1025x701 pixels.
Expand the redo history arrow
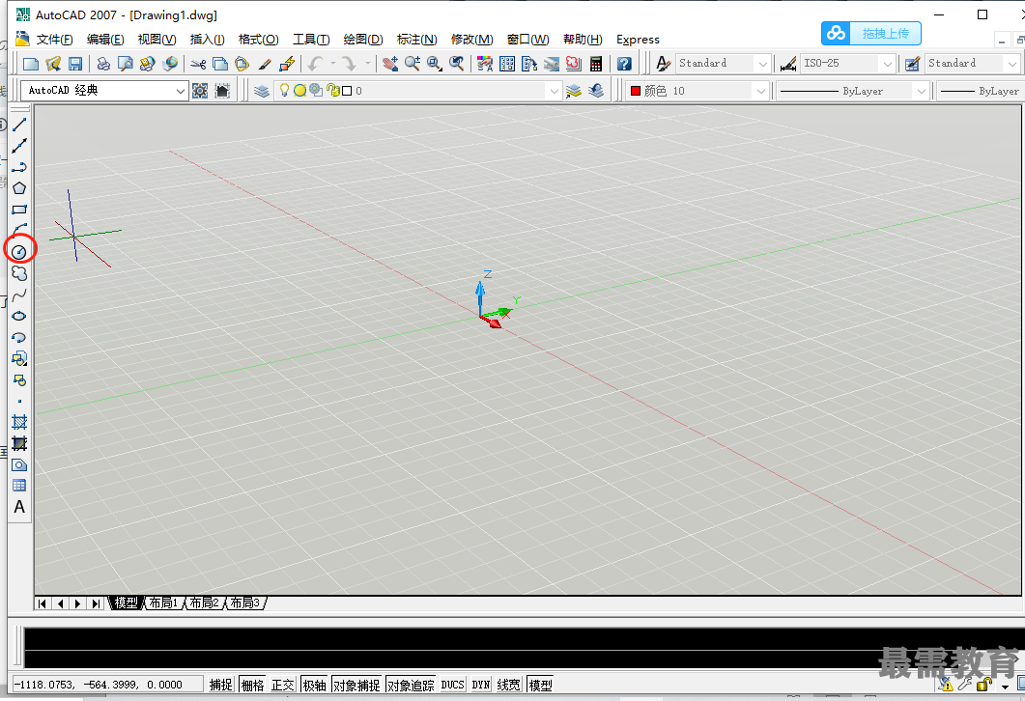tap(367, 64)
